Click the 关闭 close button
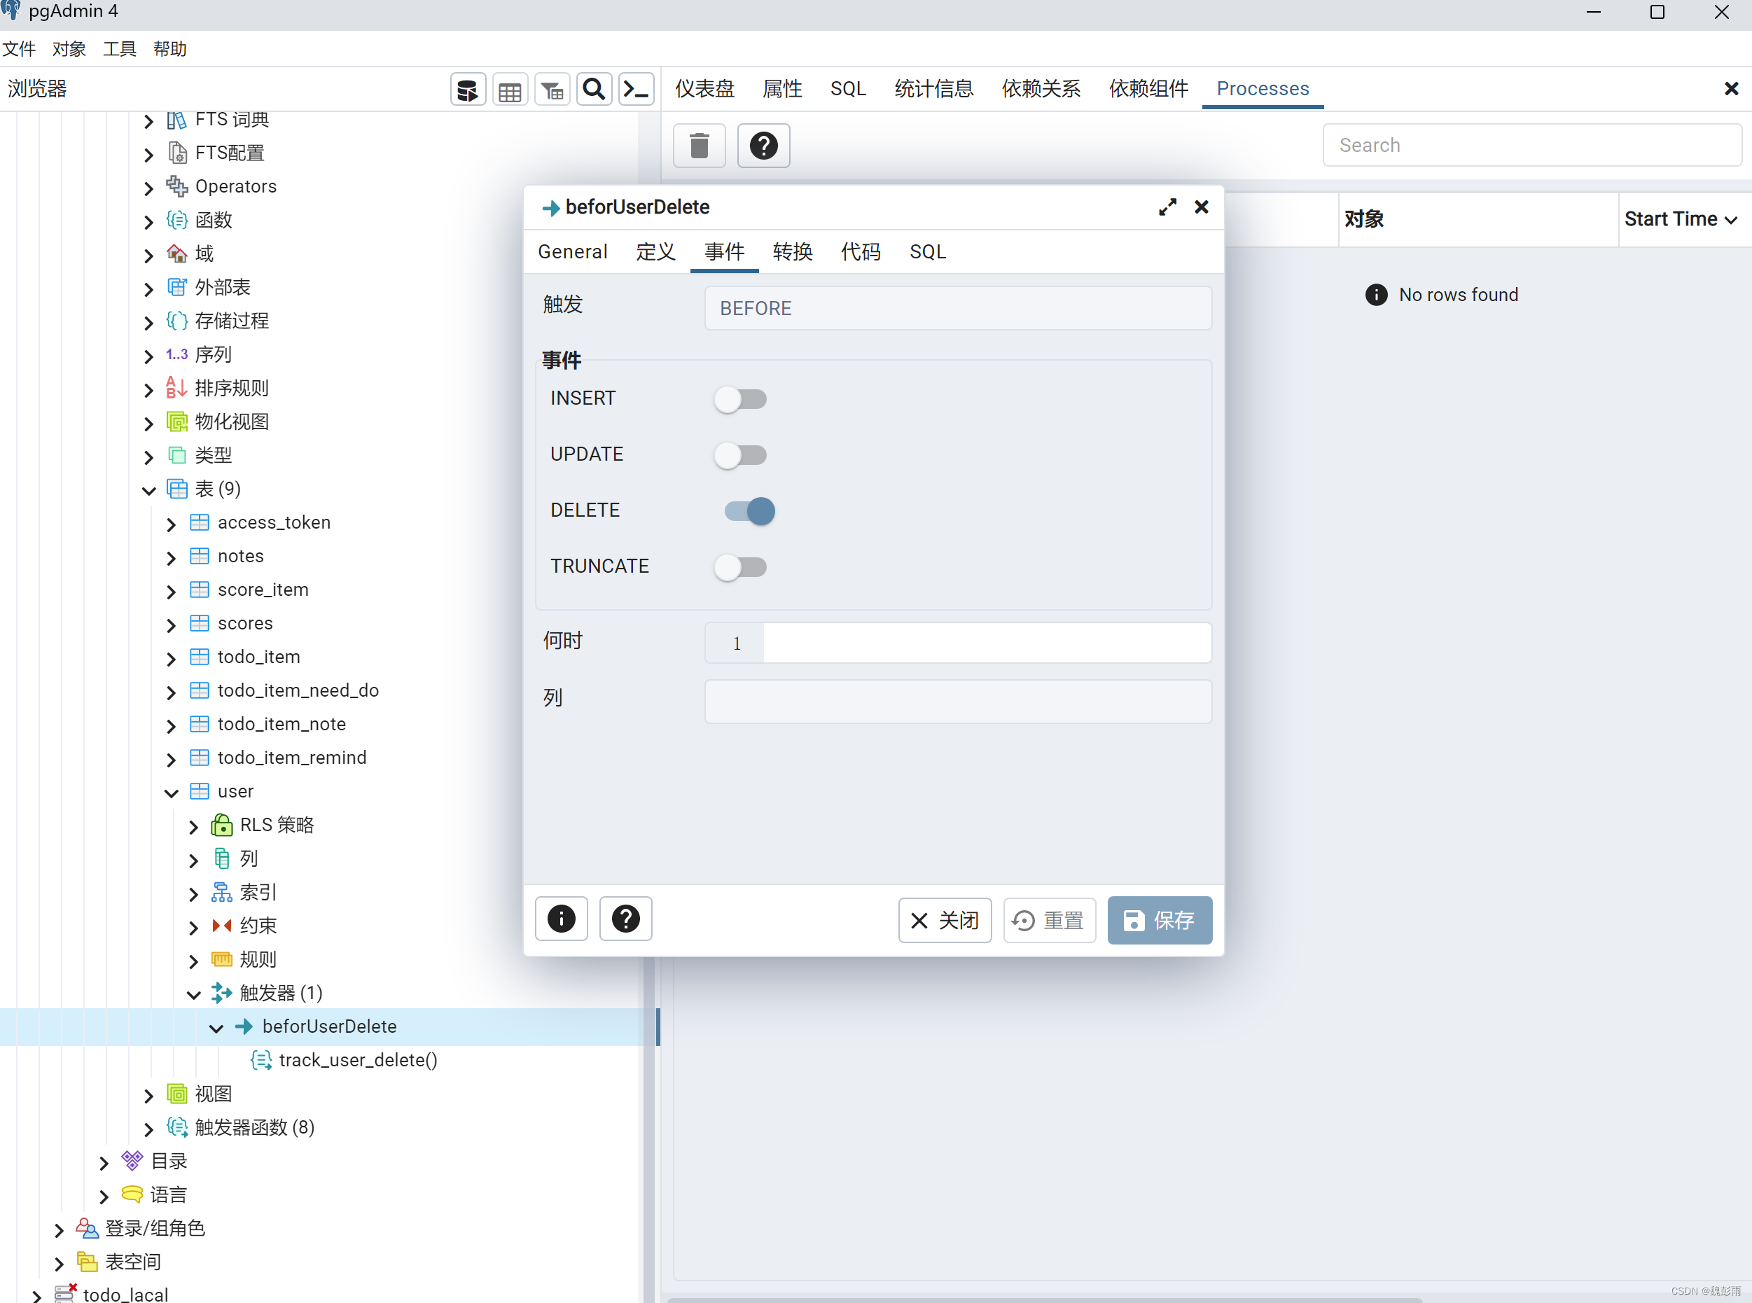Screen dimensions: 1752x1303 (944, 921)
